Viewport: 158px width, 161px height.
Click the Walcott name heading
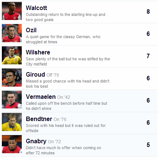37,8
